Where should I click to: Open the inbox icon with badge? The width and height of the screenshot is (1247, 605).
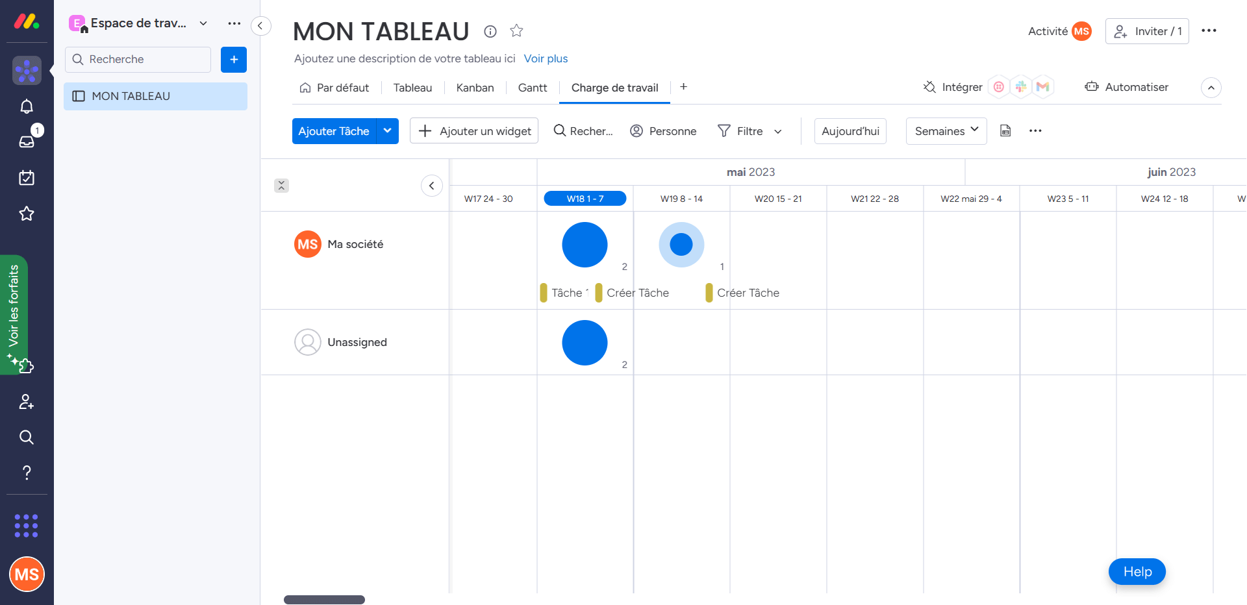pyautogui.click(x=27, y=142)
